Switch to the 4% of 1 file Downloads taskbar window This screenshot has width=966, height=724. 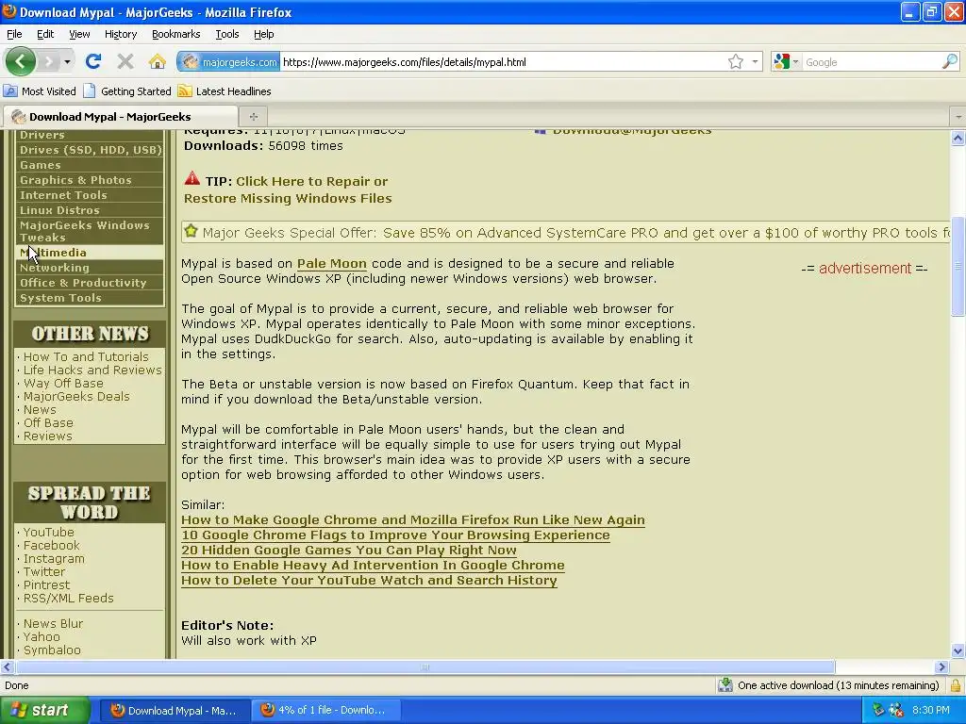tap(326, 711)
